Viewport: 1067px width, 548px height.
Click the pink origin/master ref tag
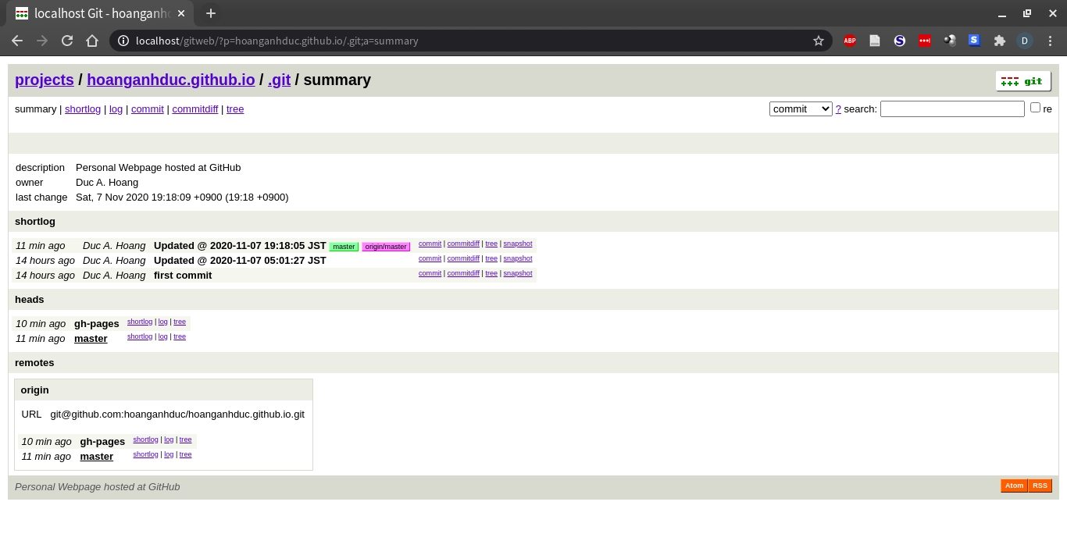(386, 247)
